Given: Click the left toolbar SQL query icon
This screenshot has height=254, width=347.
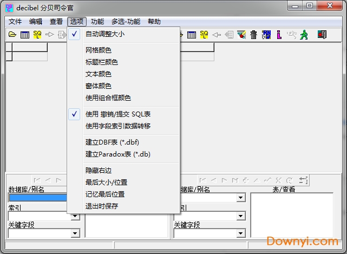Looking at the screenshot, I should 37,35.
